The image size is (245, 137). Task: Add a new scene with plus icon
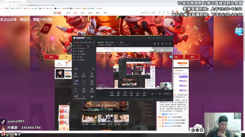pos(94,42)
